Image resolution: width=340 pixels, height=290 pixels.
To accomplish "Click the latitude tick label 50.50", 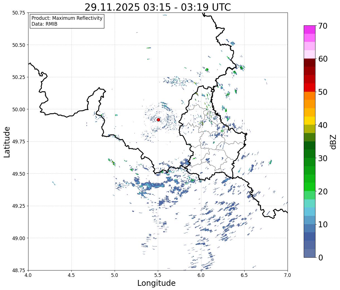I will click(19, 45).
